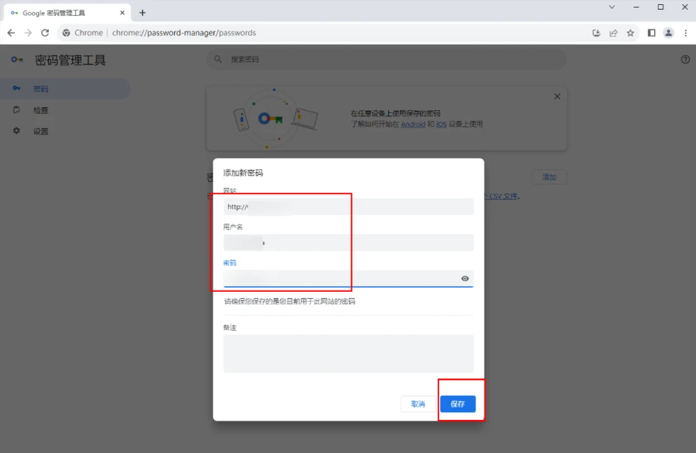Select the address bar URL
Viewport: 696px width, 453px height.
[x=184, y=33]
